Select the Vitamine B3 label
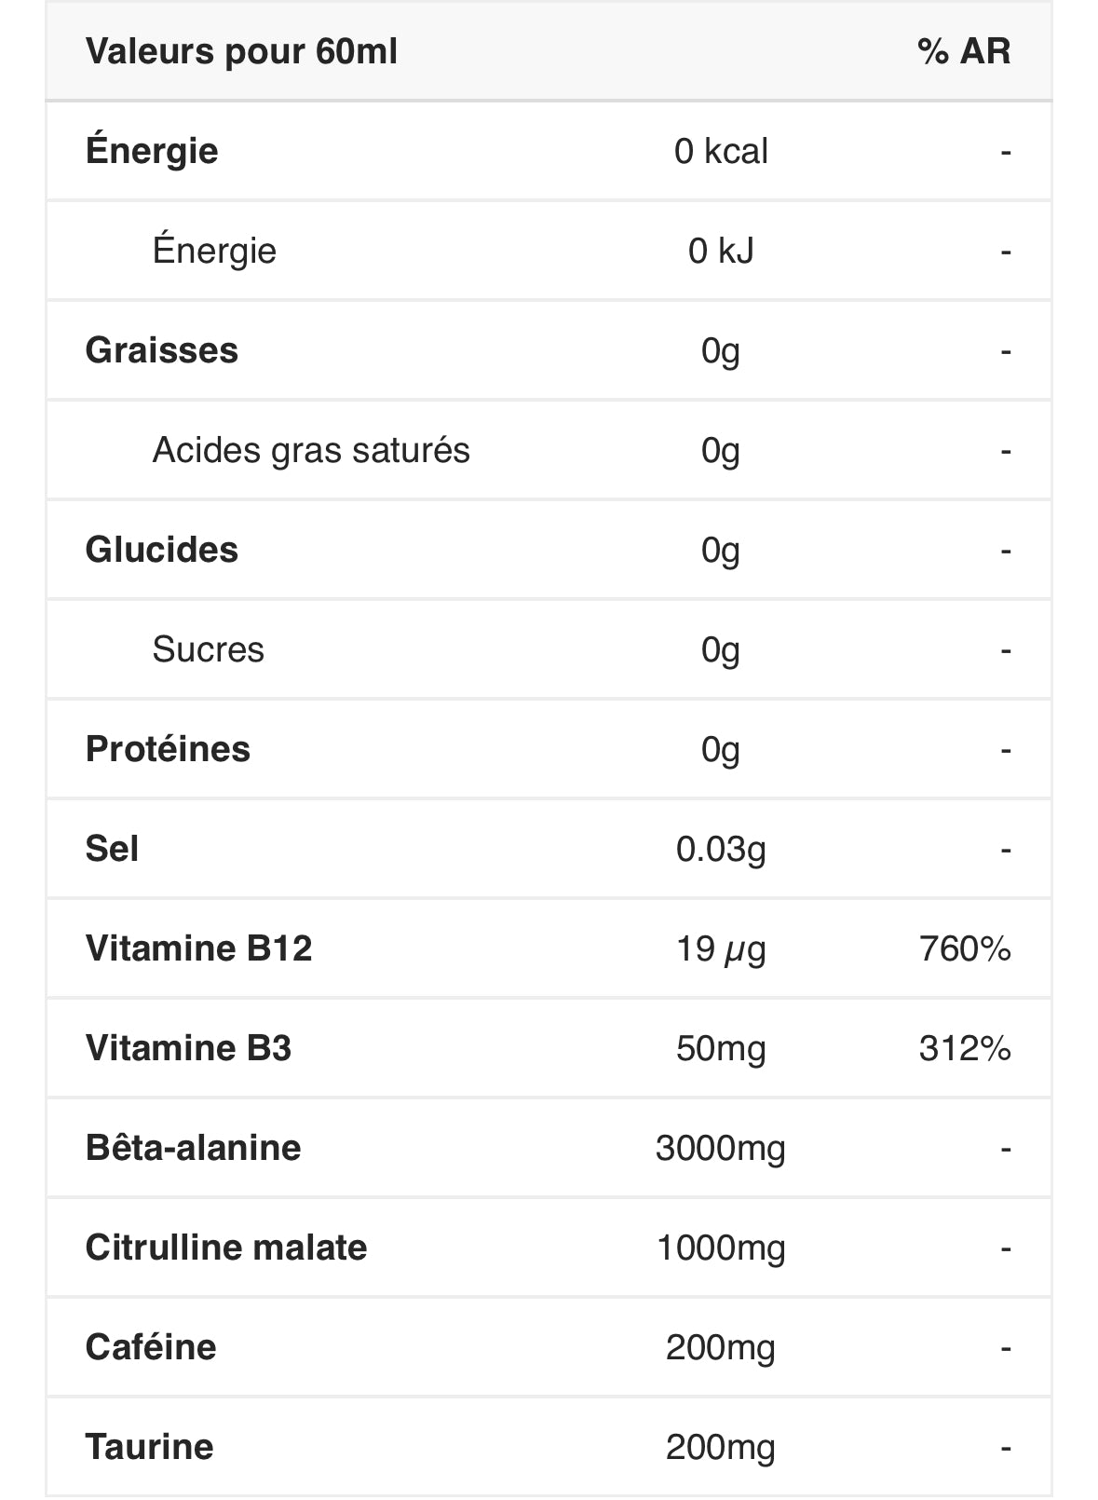 (189, 1048)
